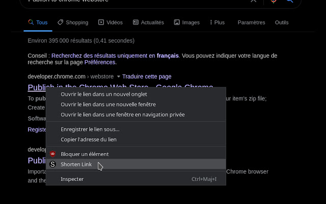Screen dimensions: 326x204
Task: Open the Actualités tab
Action: 148,22
